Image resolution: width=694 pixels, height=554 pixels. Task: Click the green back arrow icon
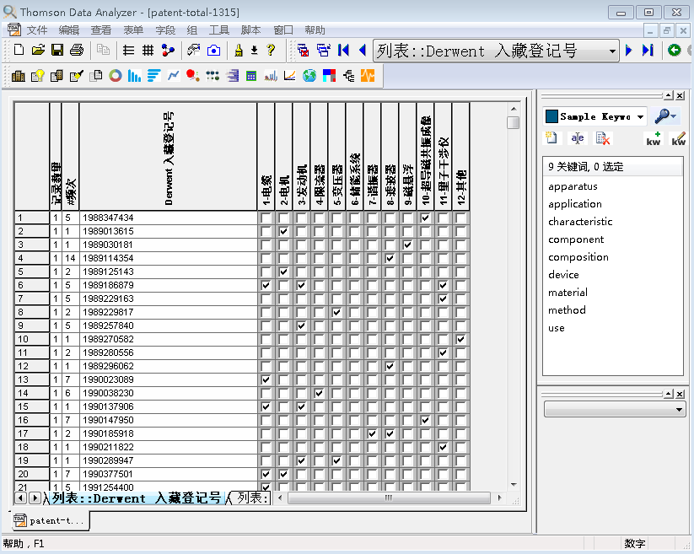point(675,51)
